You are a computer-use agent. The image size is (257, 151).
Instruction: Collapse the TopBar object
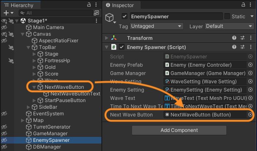point(28,47)
